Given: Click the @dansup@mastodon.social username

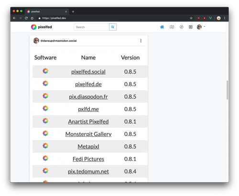Looking at the screenshot, I should click(58, 41).
